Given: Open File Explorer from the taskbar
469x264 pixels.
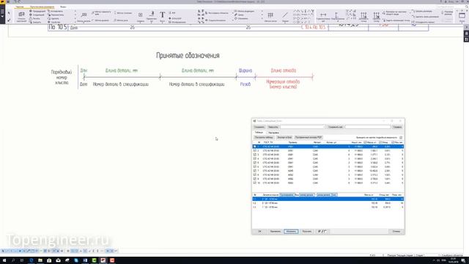Looking at the screenshot, I should (x=40, y=260).
